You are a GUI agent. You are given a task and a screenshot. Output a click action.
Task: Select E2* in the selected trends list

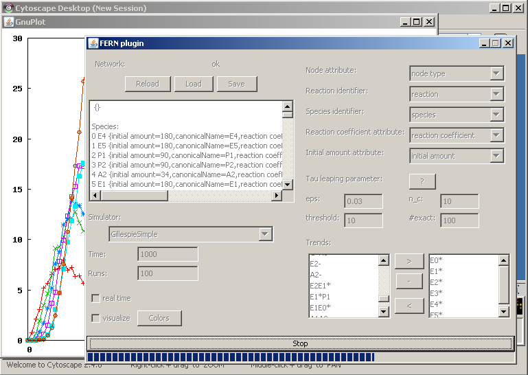click(463, 282)
